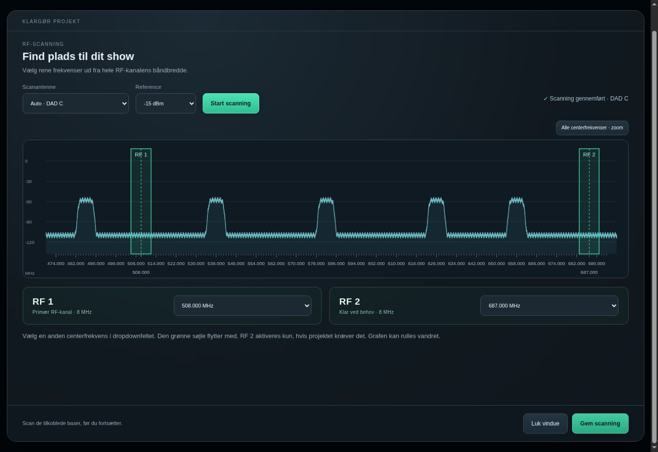Click the spectrum peak near 626 MHz
658x452 pixels.
[x=436, y=217]
